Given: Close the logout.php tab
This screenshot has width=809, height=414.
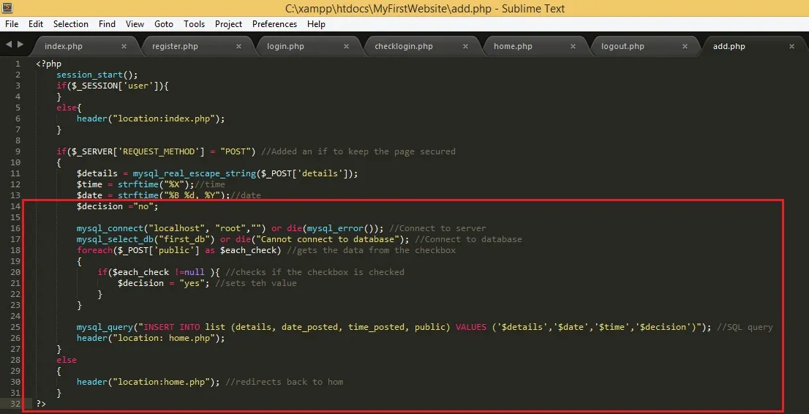Looking at the screenshot, I should 685,46.
